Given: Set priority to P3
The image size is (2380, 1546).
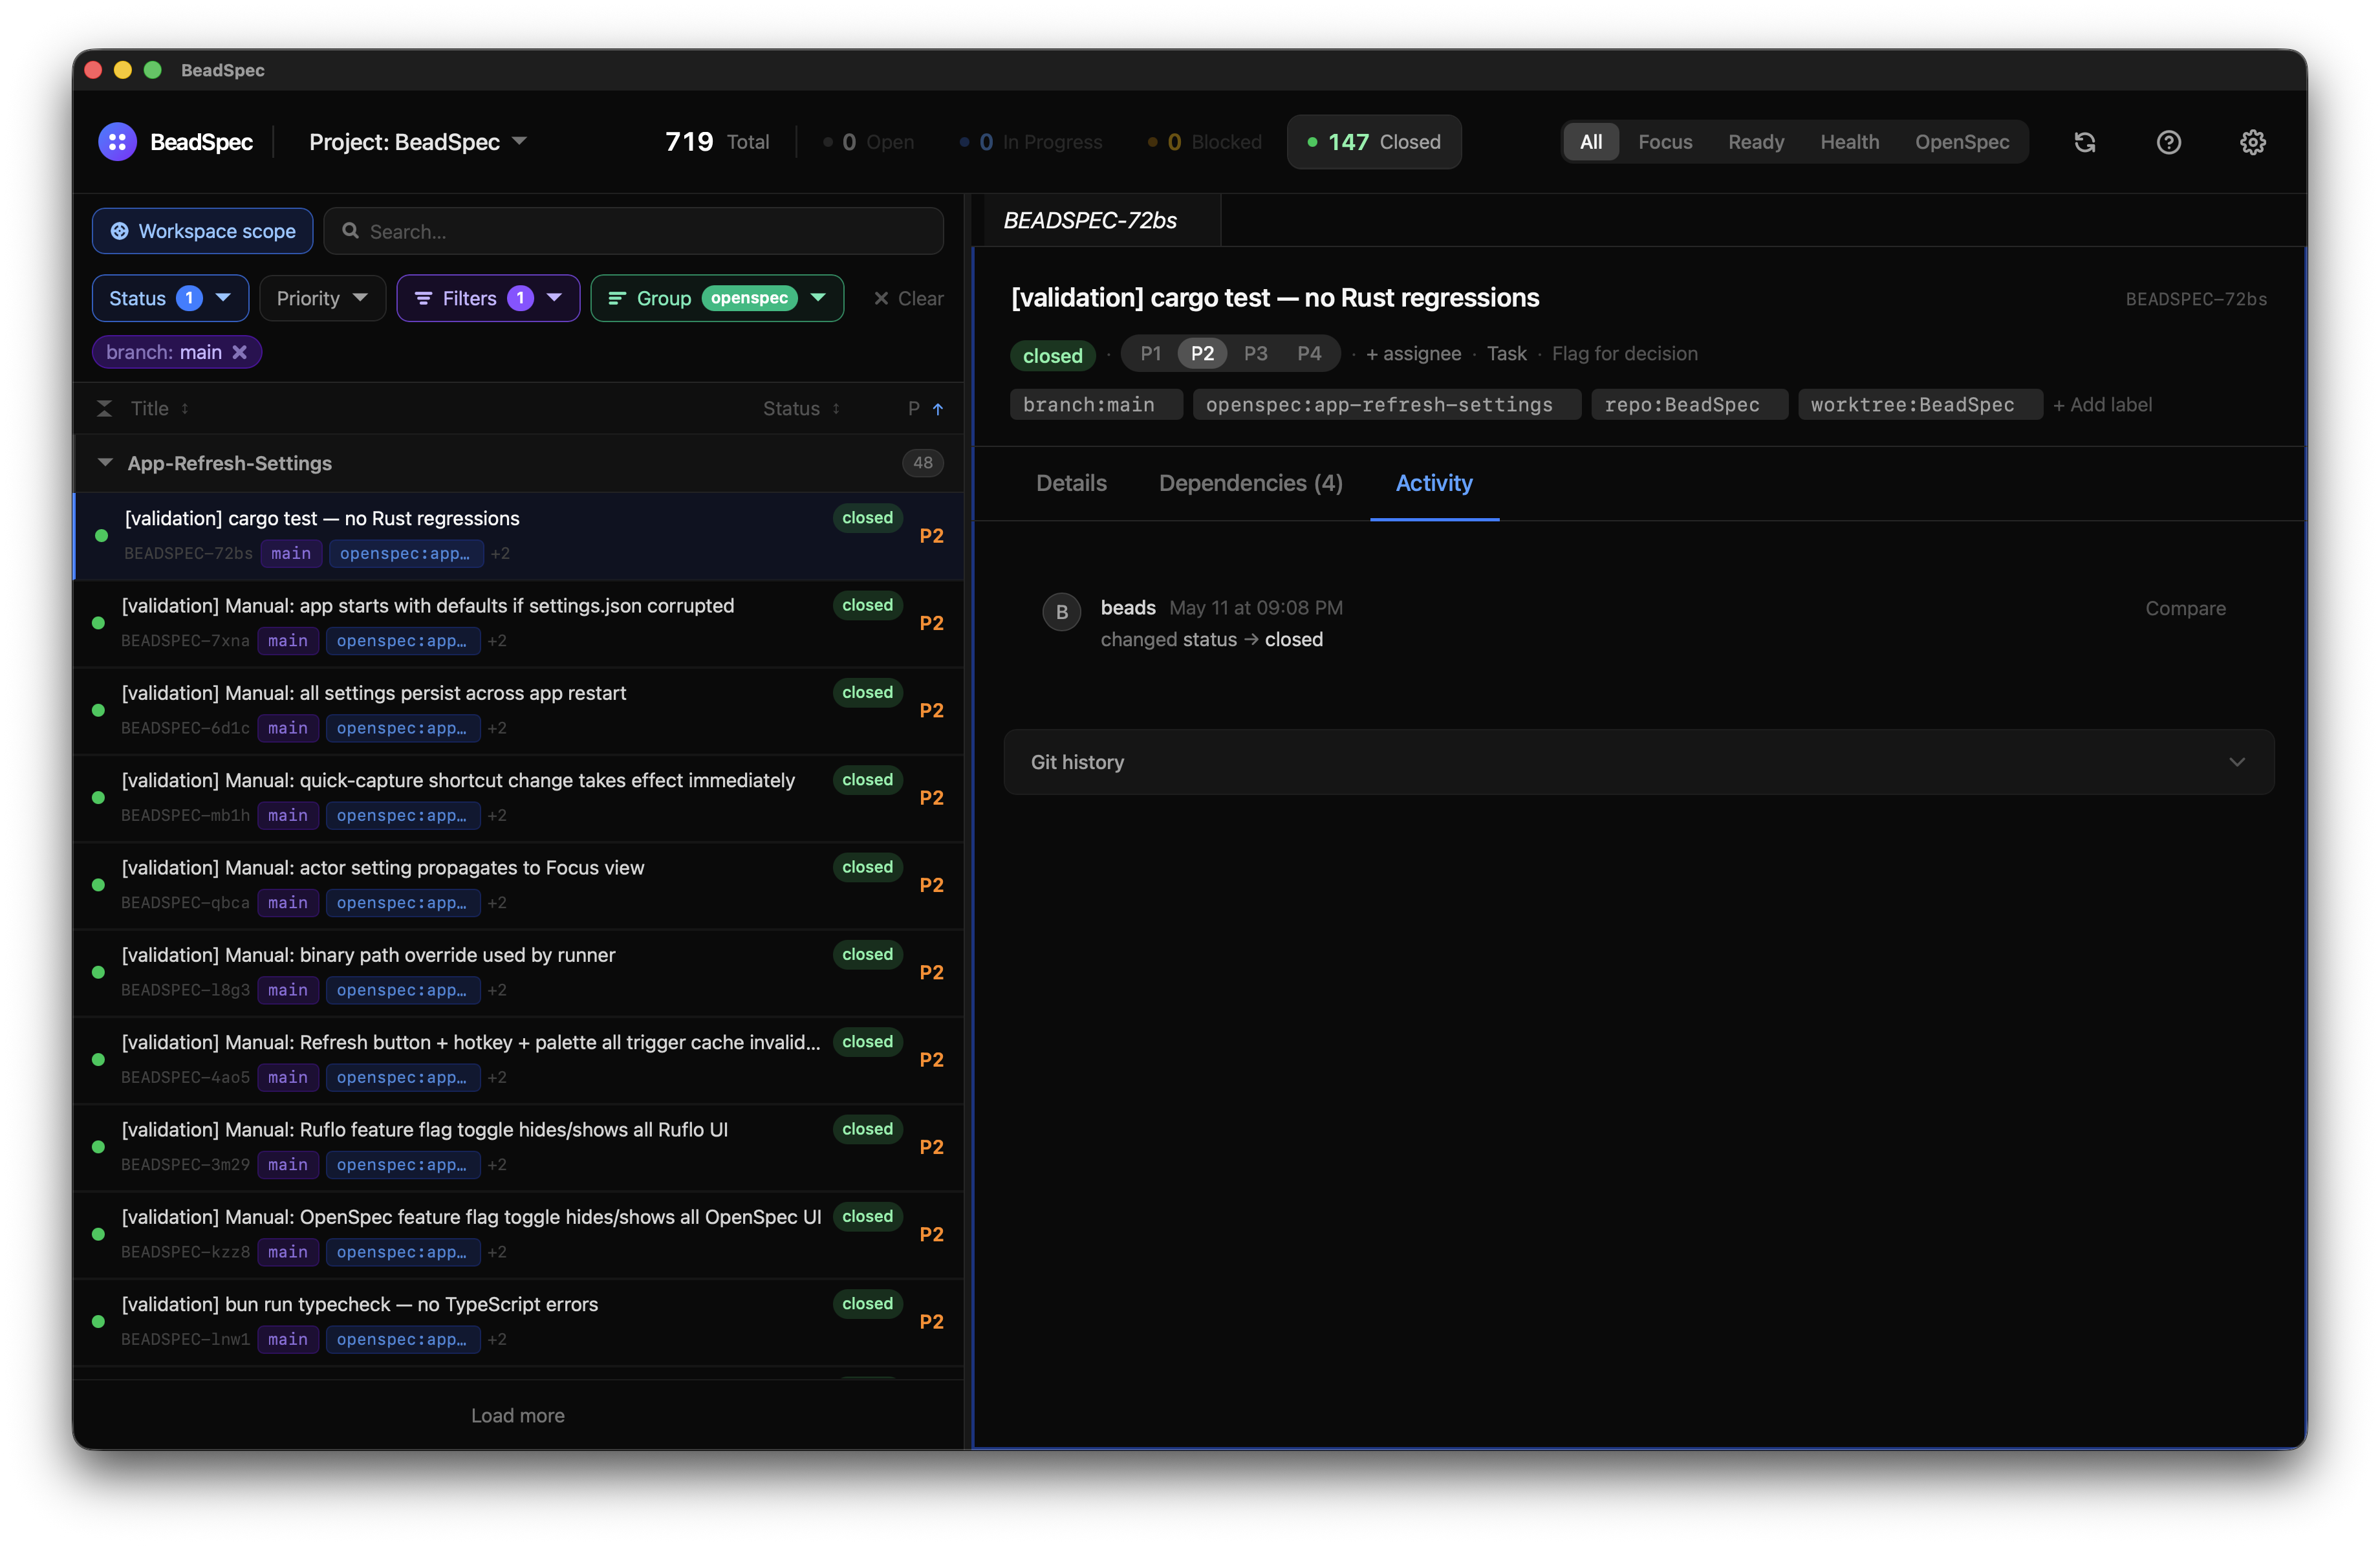Looking at the screenshot, I should coord(1255,353).
